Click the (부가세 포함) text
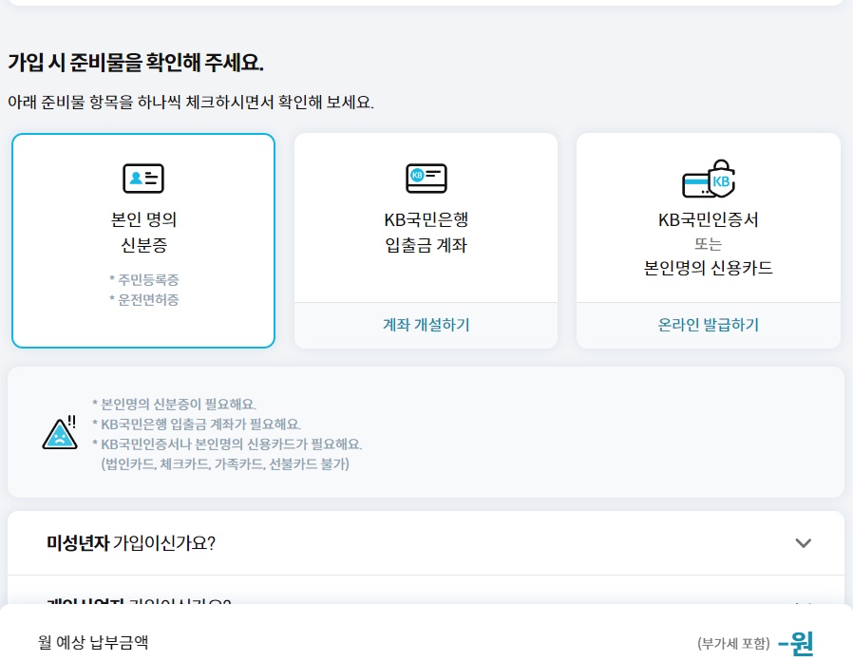The height and width of the screenshot is (661, 853). [734, 644]
